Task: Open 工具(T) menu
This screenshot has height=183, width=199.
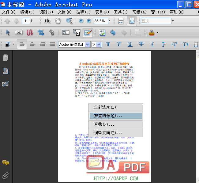Action: click(x=121, y=12)
